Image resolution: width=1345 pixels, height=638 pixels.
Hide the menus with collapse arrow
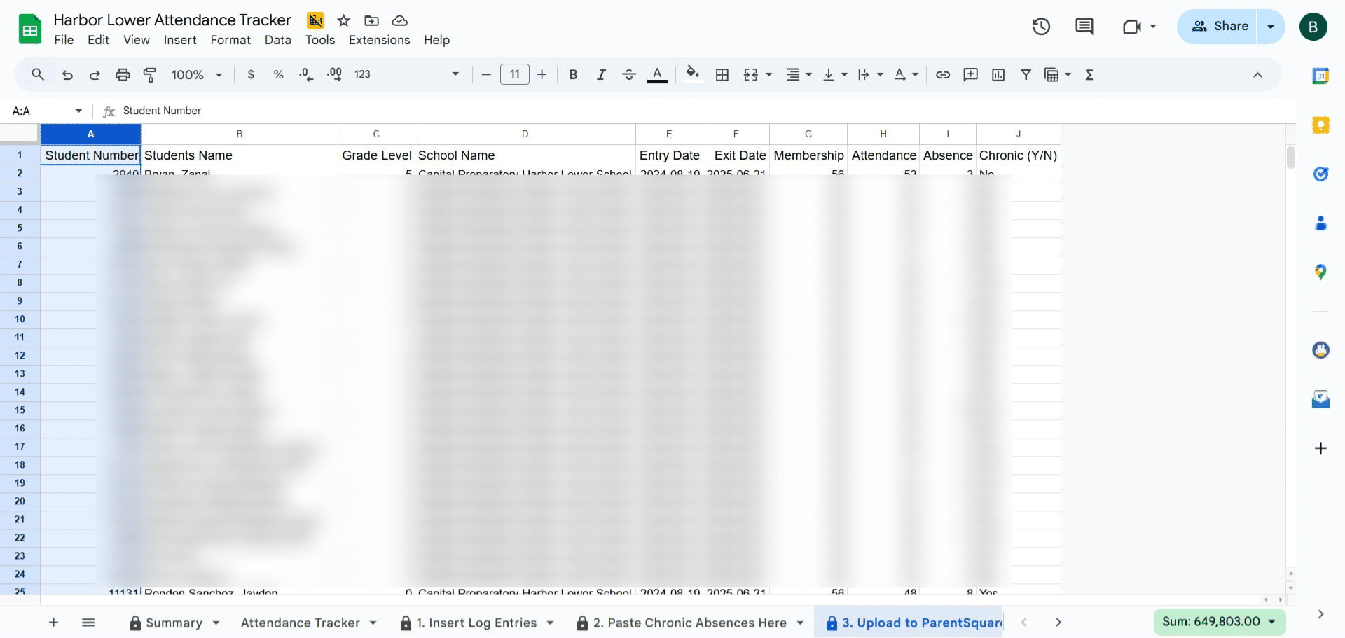1257,74
